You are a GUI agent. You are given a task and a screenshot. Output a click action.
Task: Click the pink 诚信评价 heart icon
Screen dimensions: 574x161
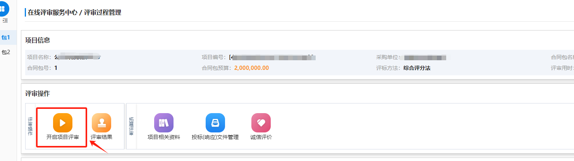pyautogui.click(x=261, y=123)
